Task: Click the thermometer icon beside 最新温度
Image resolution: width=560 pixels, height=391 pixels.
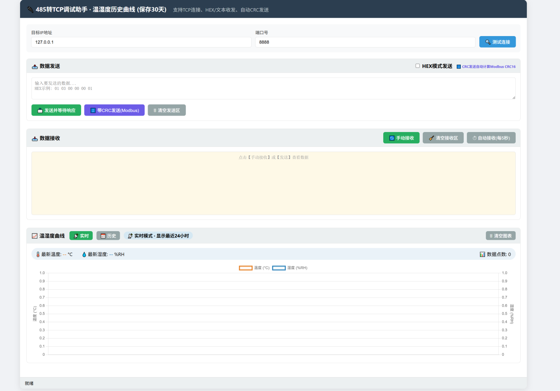Action: [x=38, y=255]
